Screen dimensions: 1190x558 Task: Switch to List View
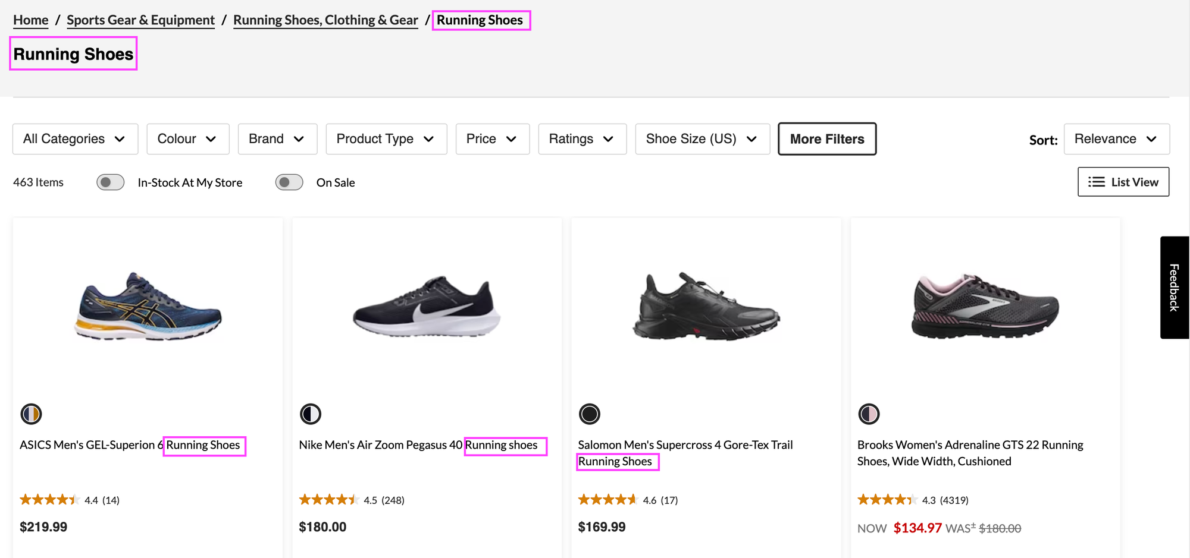pyautogui.click(x=1123, y=182)
